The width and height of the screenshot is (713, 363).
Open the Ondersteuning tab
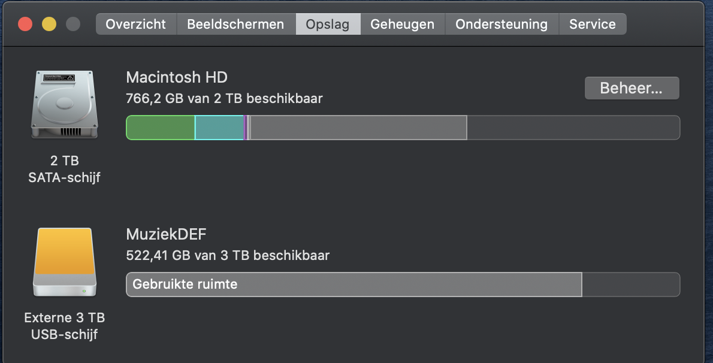(x=501, y=25)
